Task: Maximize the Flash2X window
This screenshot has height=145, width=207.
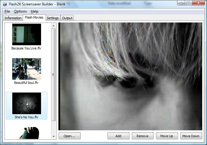Action: pyautogui.click(x=188, y=3)
